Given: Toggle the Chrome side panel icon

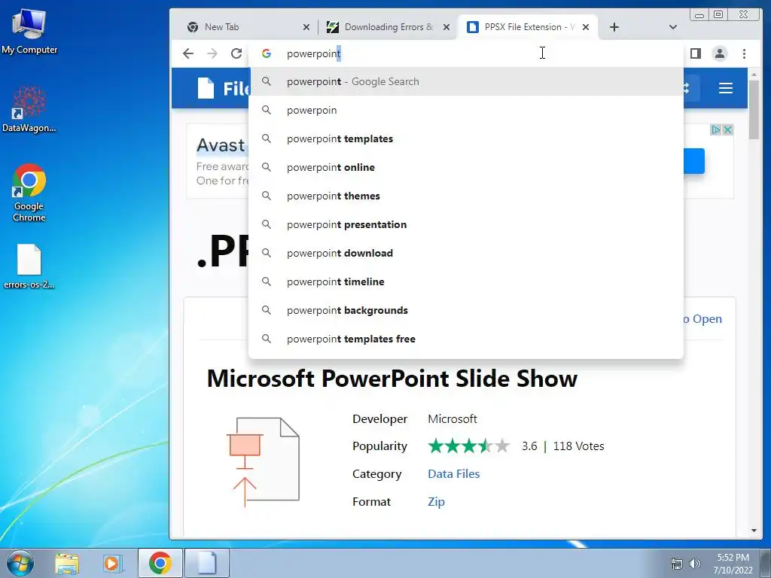Looking at the screenshot, I should click(x=695, y=53).
